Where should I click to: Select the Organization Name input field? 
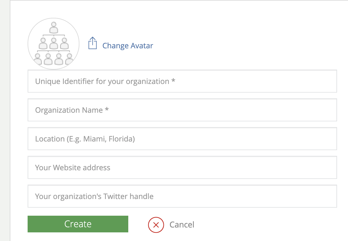[182, 110]
